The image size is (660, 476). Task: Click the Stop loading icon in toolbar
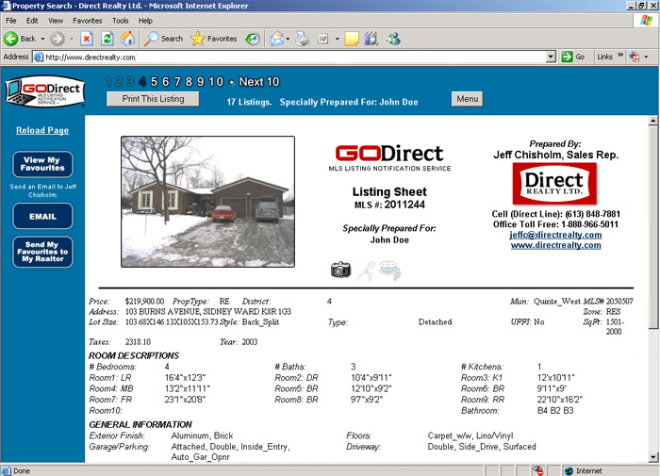pos(86,39)
